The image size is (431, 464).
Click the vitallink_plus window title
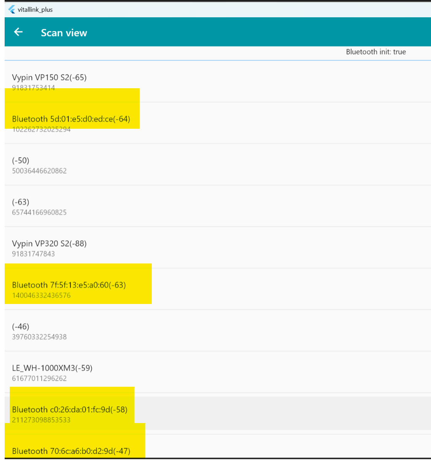pos(35,10)
